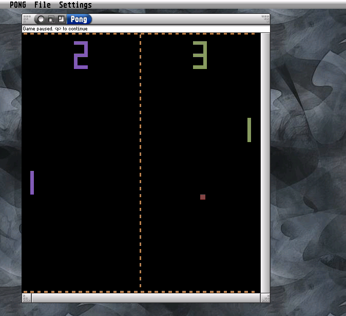Click the top-left corner sizer gadget

(x=27, y=19)
